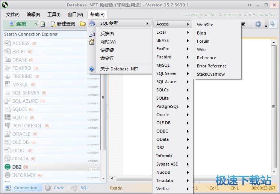The width and height of the screenshot is (280, 194).
Task: Click the FIREBIRD icon in connection list
Action: coord(7,76)
